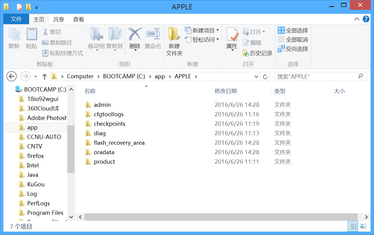Select KuGou in the navigation tree
This screenshot has width=374, height=235.
(x=31, y=184)
